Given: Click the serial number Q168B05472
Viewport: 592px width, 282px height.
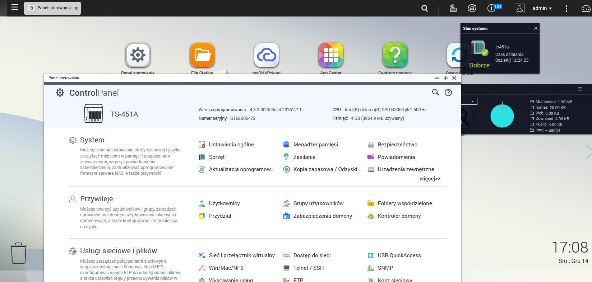Looking at the screenshot, I should pos(243,118).
